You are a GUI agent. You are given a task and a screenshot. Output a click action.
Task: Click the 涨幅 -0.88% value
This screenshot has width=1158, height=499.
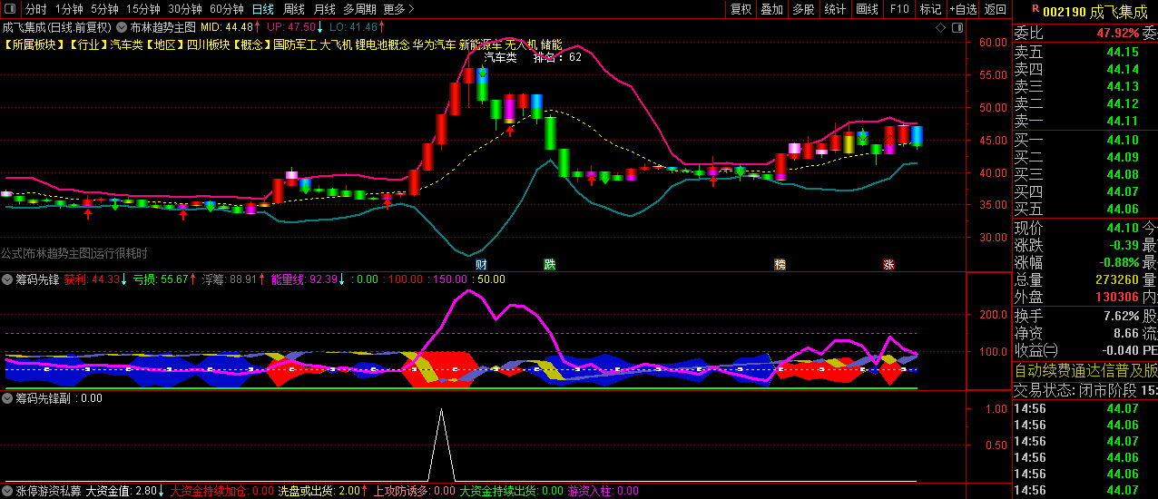1117,262
